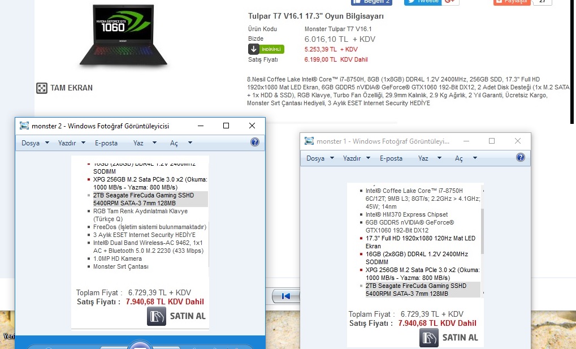Viewport: 576px width, 349px height.
Task: Click product title Tulpar T7 V16.1 17.3"
Action: pos(316,16)
